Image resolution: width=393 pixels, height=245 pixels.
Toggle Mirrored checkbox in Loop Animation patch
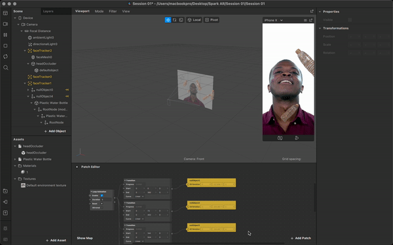[102, 208]
